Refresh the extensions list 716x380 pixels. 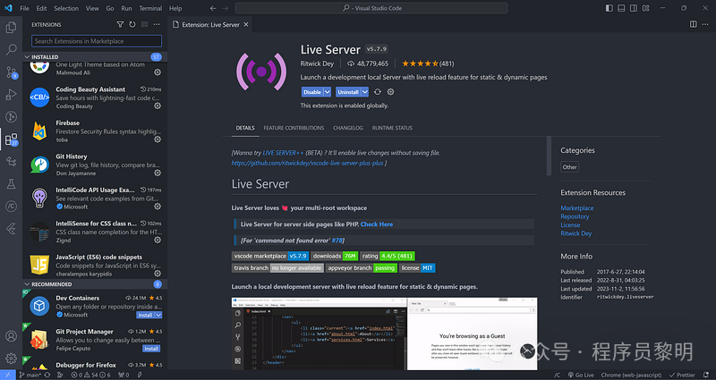tap(132, 25)
